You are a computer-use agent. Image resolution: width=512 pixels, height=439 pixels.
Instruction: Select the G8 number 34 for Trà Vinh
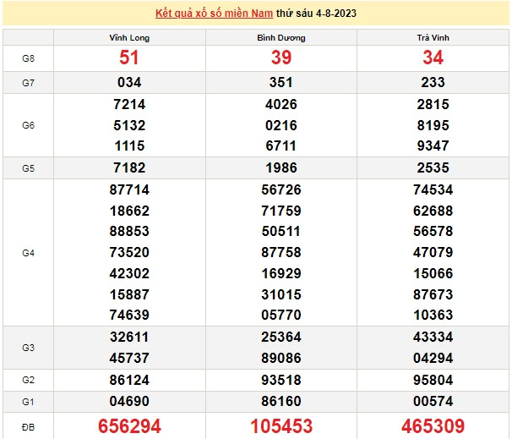click(x=433, y=58)
